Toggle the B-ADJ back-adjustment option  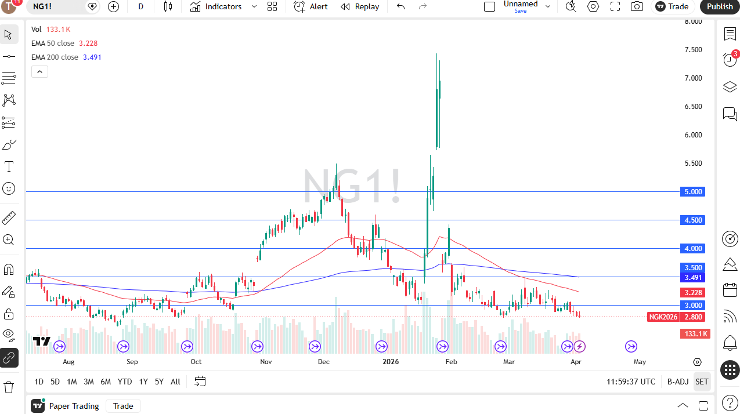(678, 382)
